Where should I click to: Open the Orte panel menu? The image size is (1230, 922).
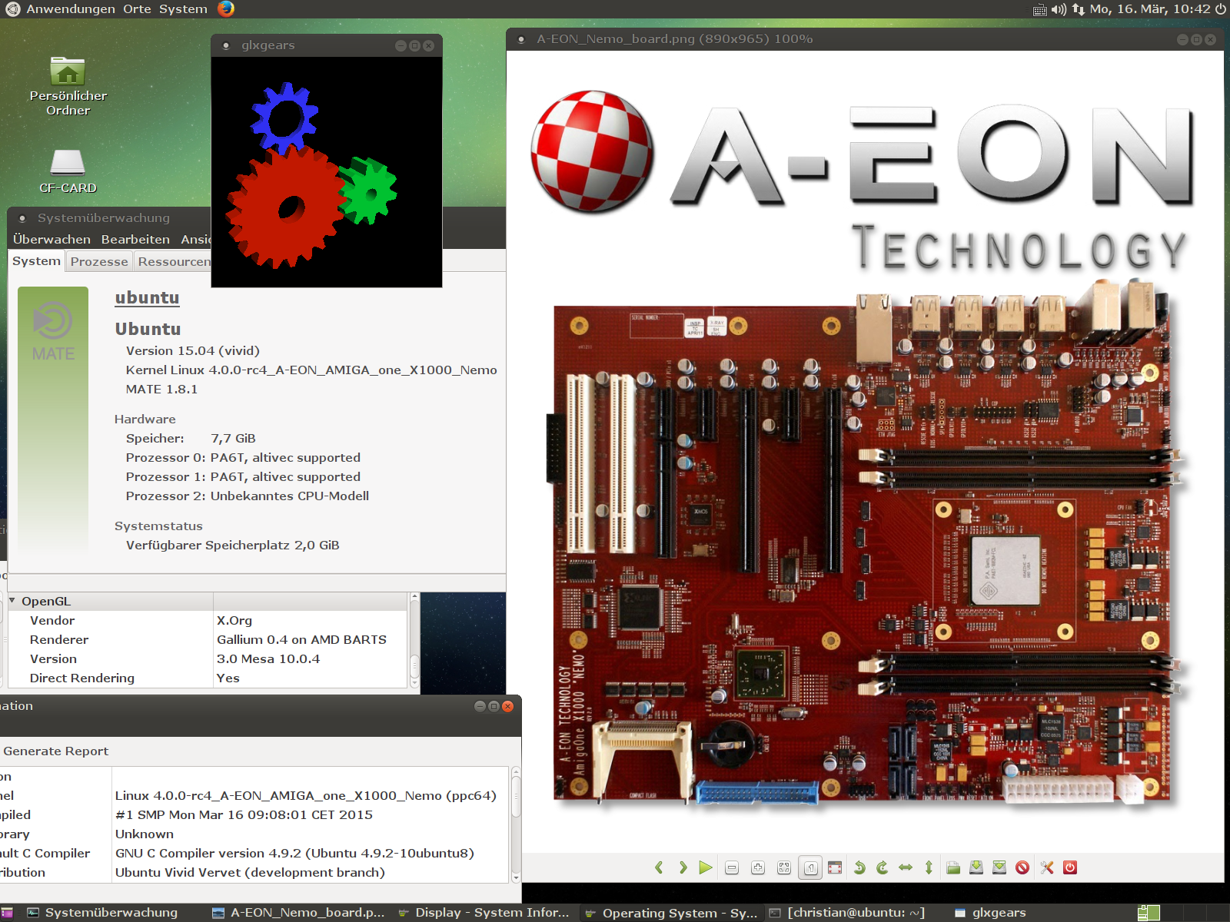(x=137, y=9)
